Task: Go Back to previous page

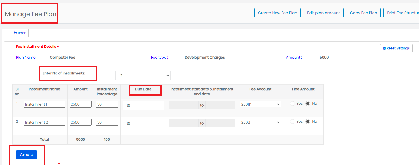Action: coord(20,33)
